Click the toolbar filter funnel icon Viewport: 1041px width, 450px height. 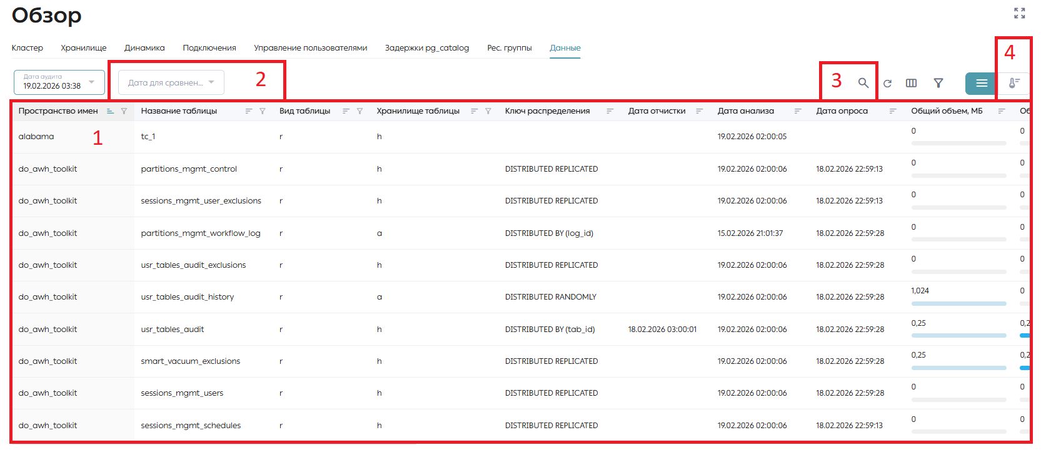point(938,83)
